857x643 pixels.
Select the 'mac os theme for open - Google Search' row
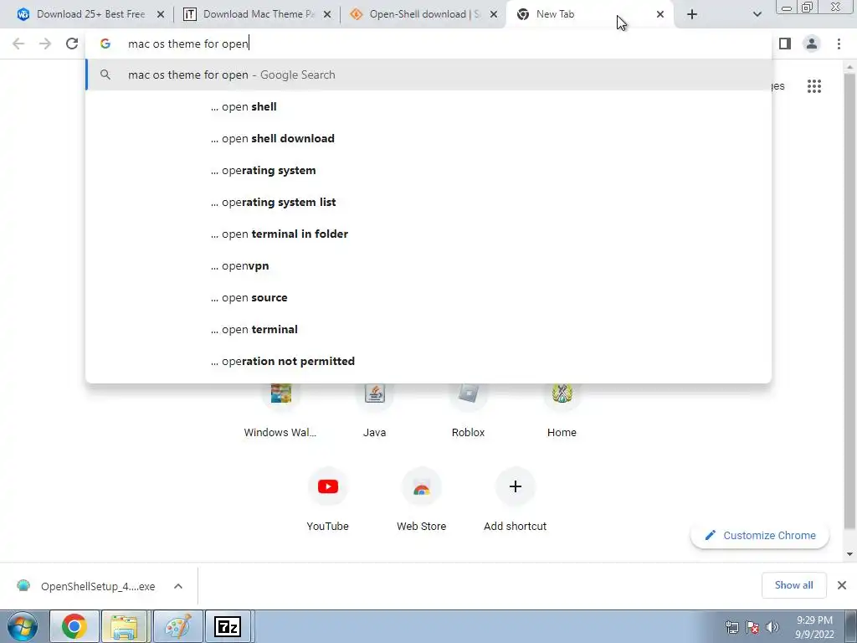[428, 75]
